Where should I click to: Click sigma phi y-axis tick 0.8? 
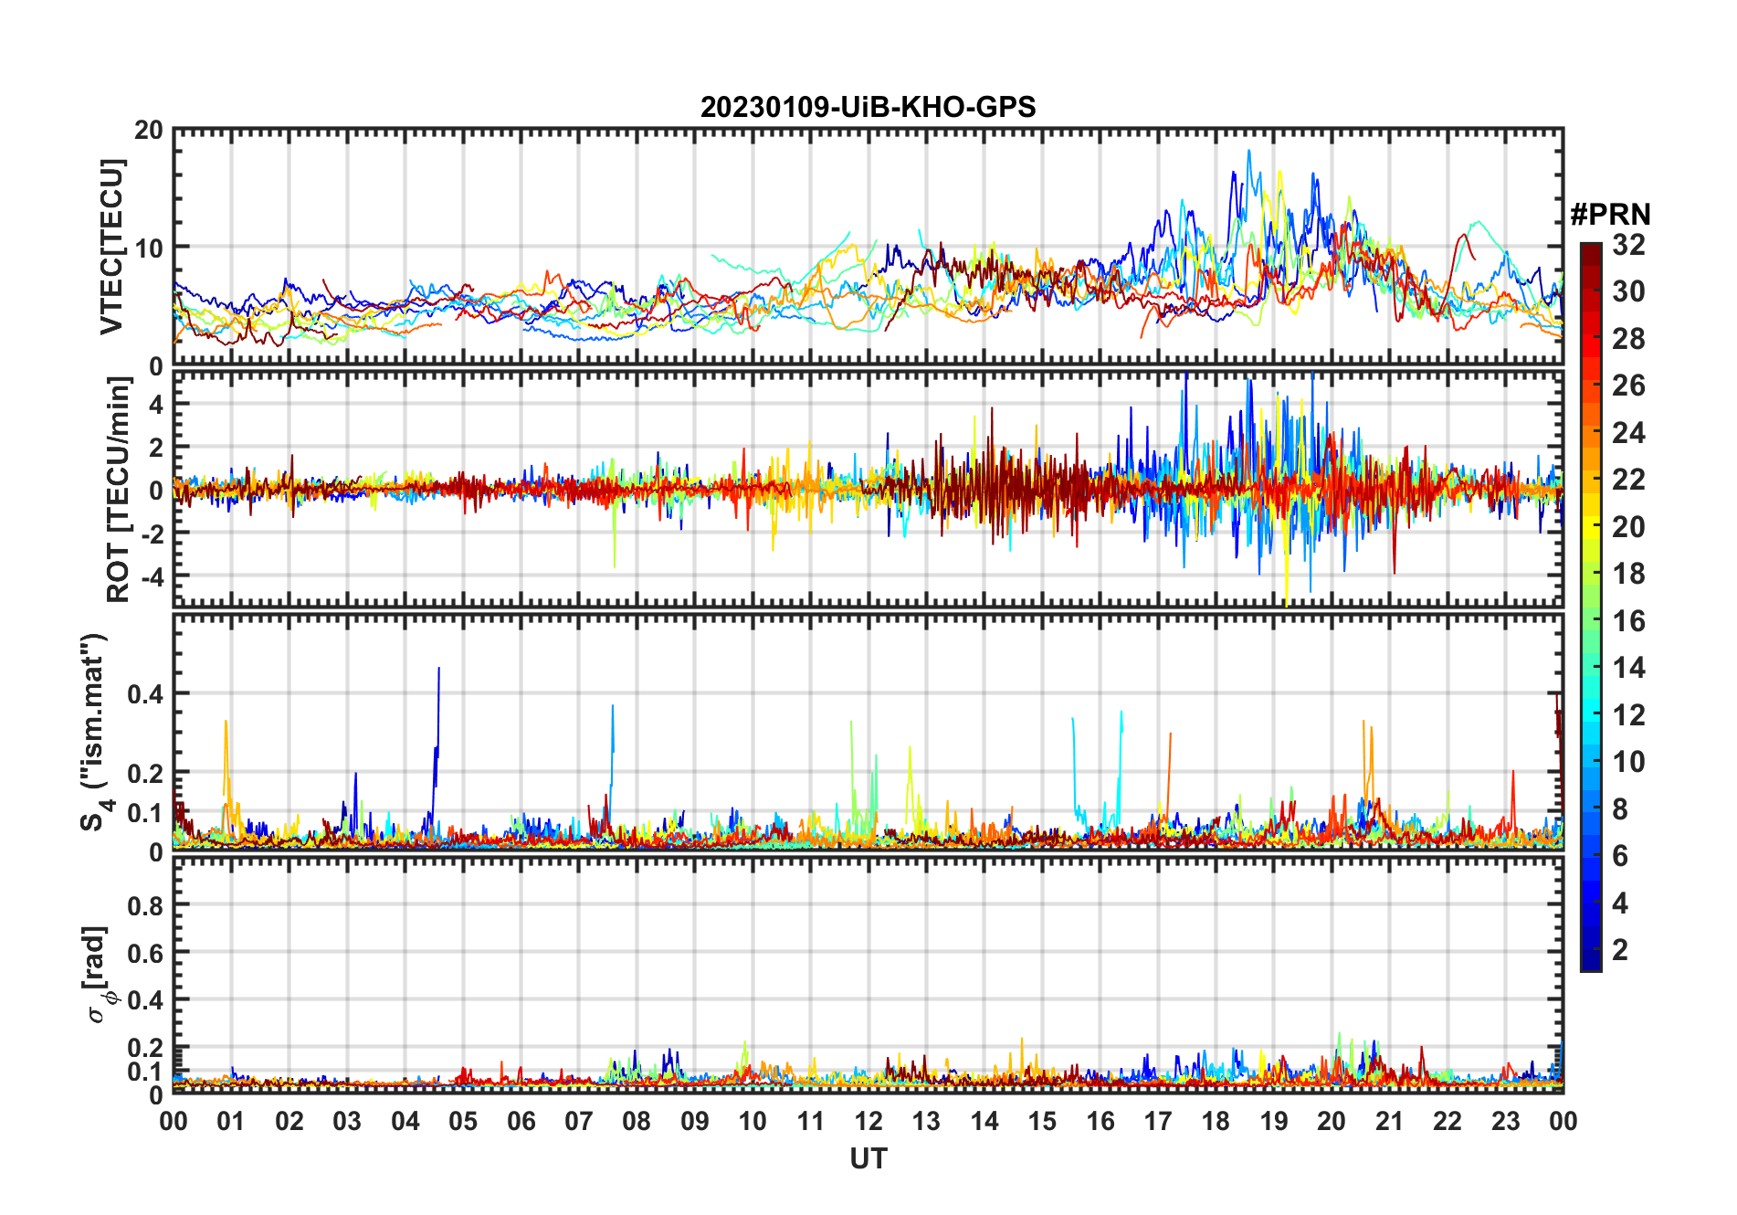tap(145, 905)
